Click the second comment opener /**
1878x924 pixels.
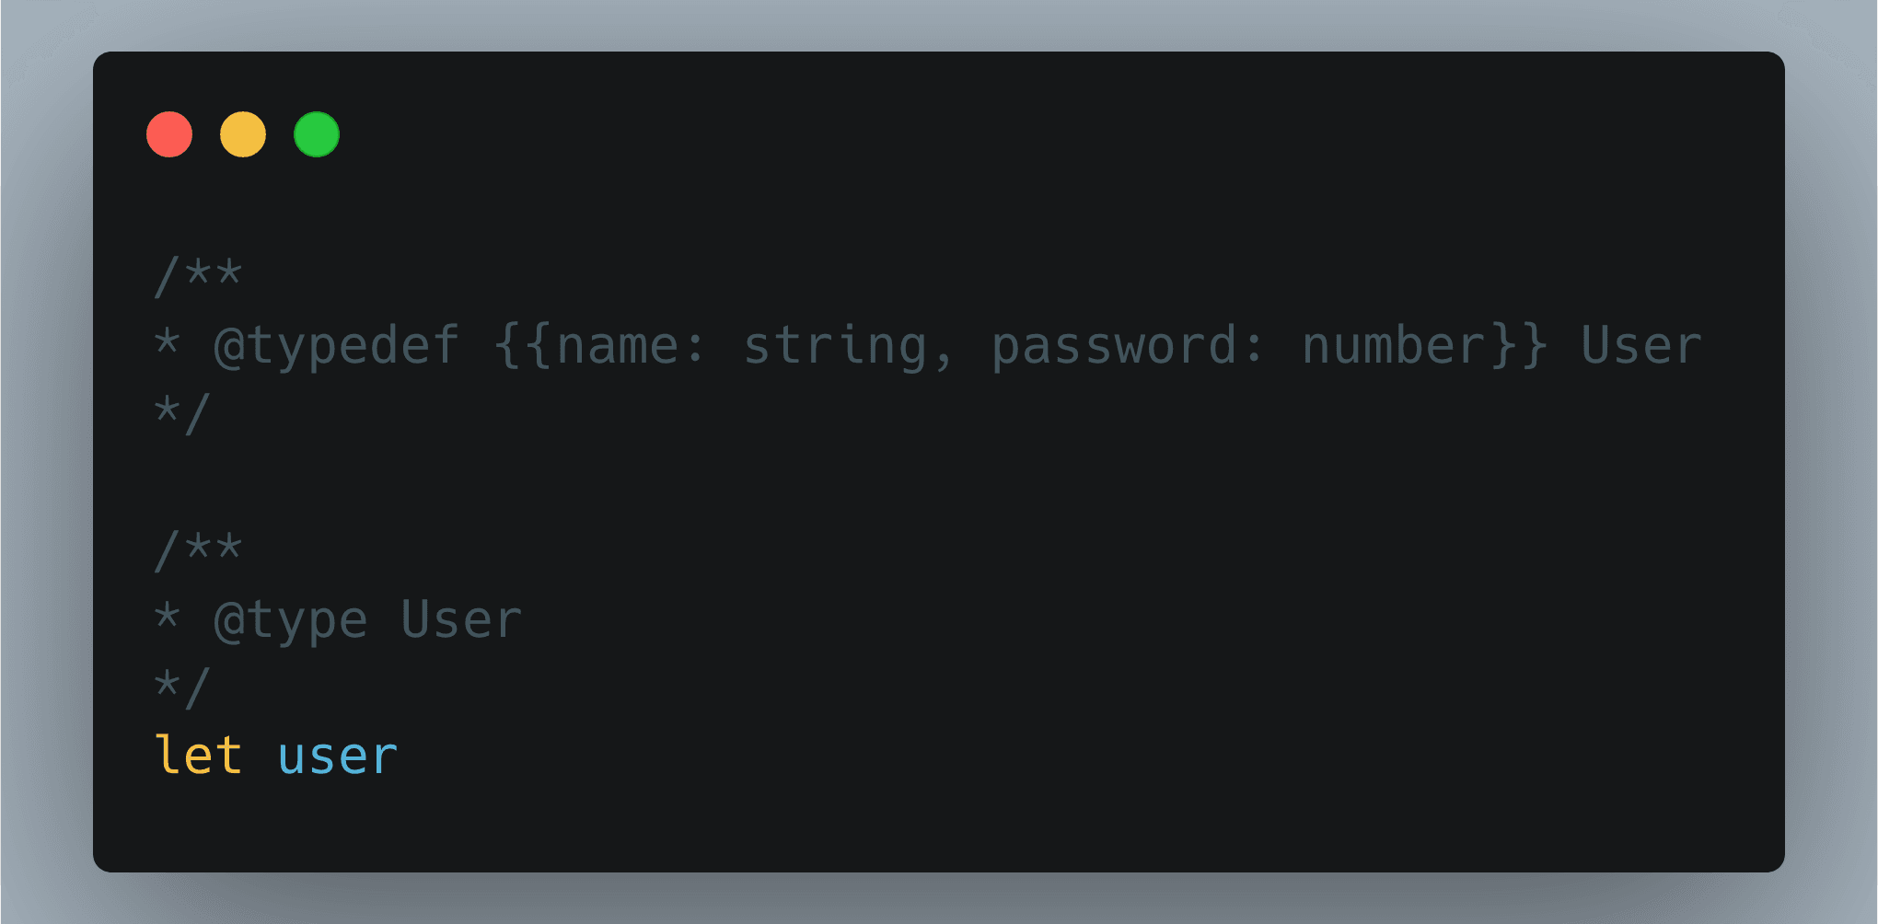[198, 550]
